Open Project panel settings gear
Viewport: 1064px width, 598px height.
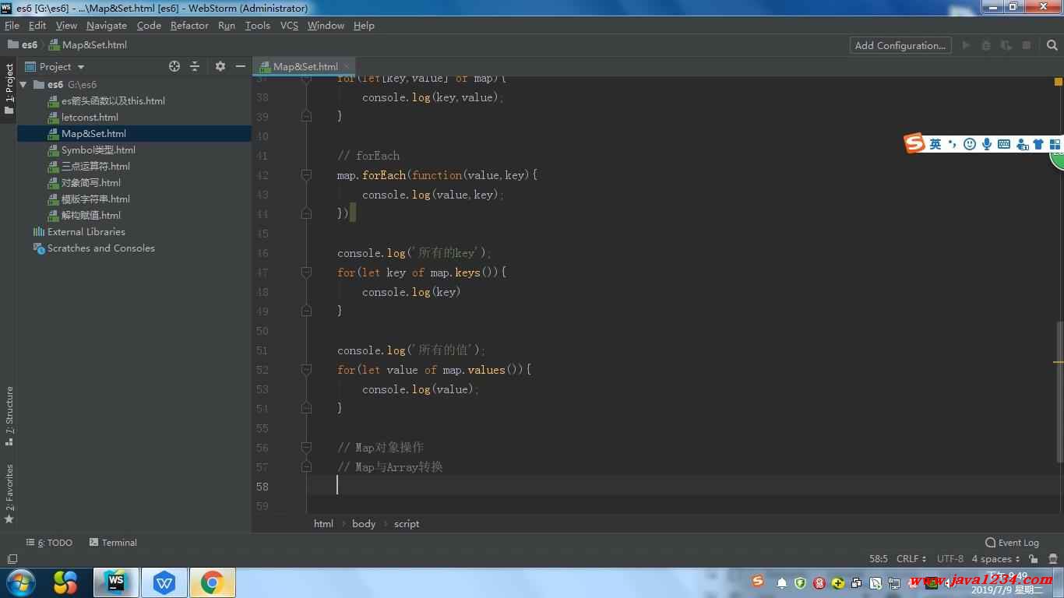click(220, 66)
